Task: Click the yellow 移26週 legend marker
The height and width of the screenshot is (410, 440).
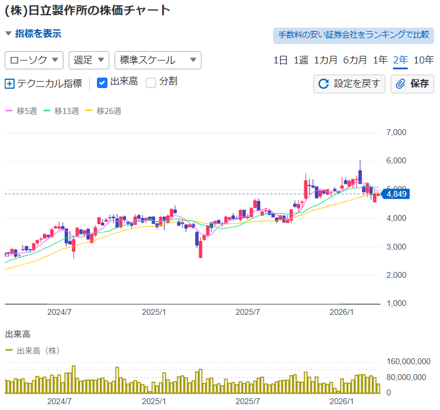Action: (x=89, y=110)
